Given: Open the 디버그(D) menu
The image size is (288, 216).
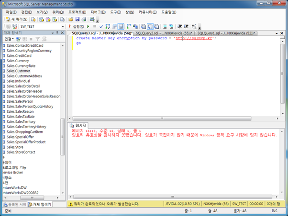Looking at the screenshot, I should pyautogui.click(x=98, y=12).
